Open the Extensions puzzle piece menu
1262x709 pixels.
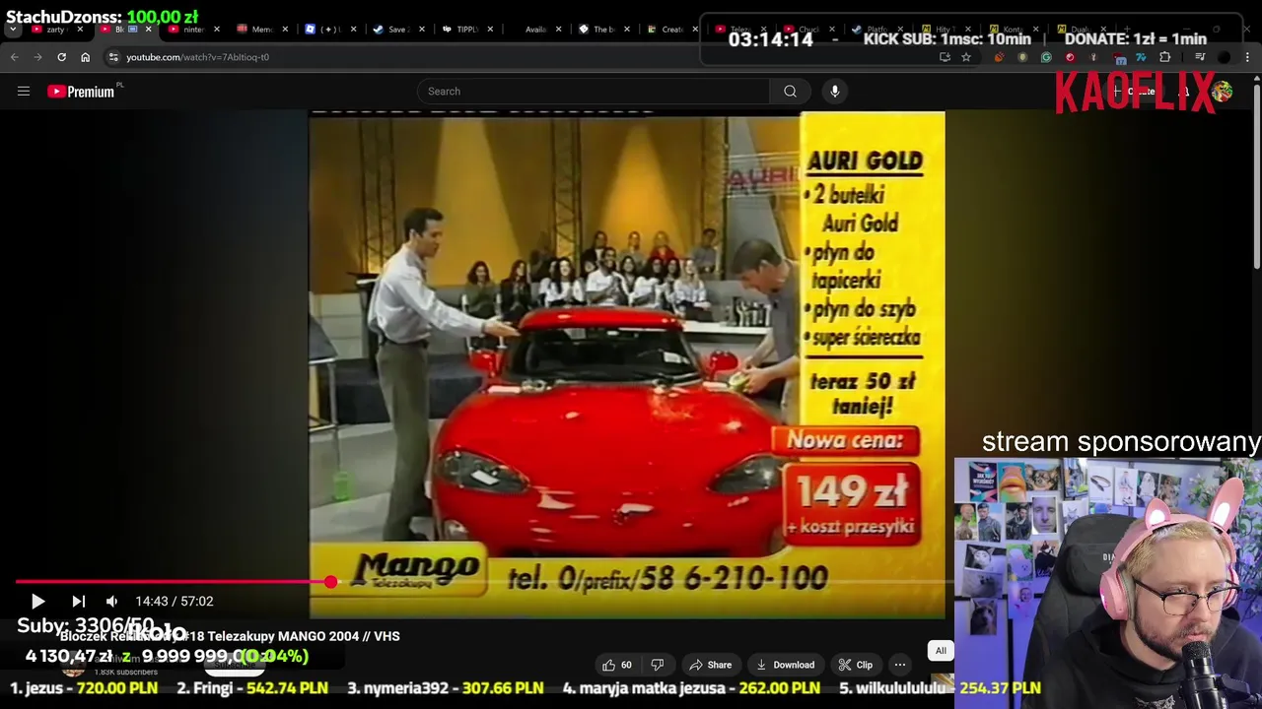point(1164,57)
